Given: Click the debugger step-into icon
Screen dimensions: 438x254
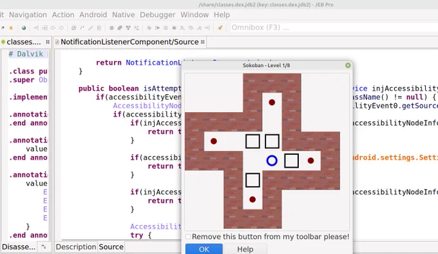Looking at the screenshot, I should (x=182, y=28).
